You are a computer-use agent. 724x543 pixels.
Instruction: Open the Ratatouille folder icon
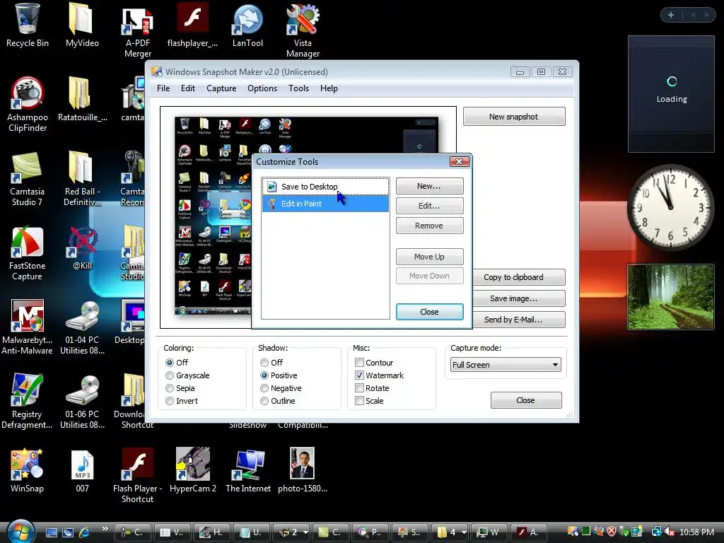(x=82, y=100)
